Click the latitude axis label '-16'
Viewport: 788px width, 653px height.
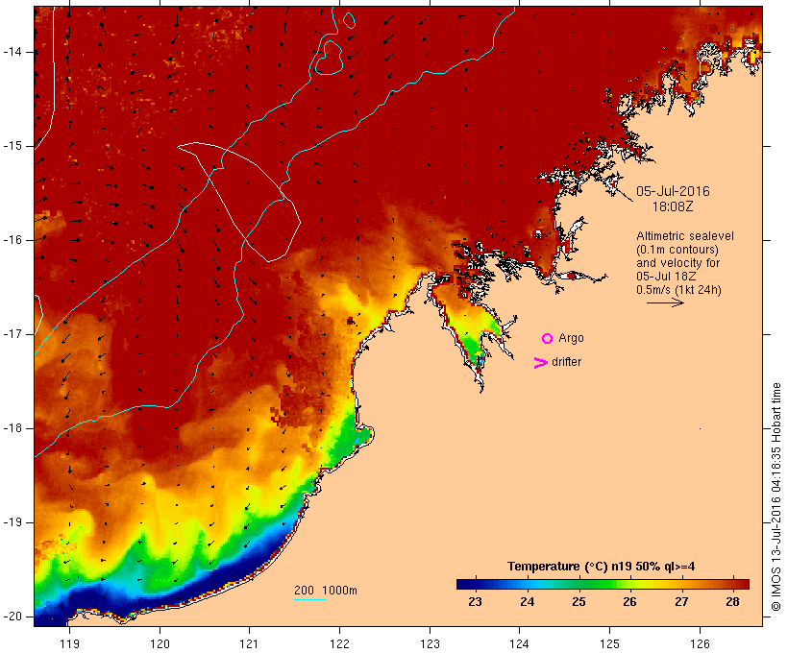click(x=12, y=240)
